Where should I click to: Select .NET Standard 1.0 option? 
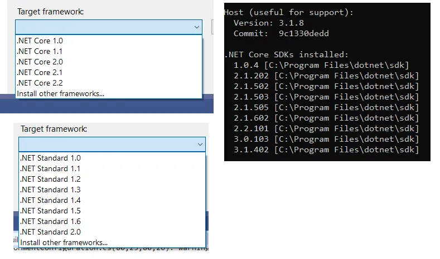coord(112,158)
